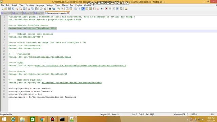Open Find with the binoculars icon
Screen dimensions: 217x122
coord(50,9)
